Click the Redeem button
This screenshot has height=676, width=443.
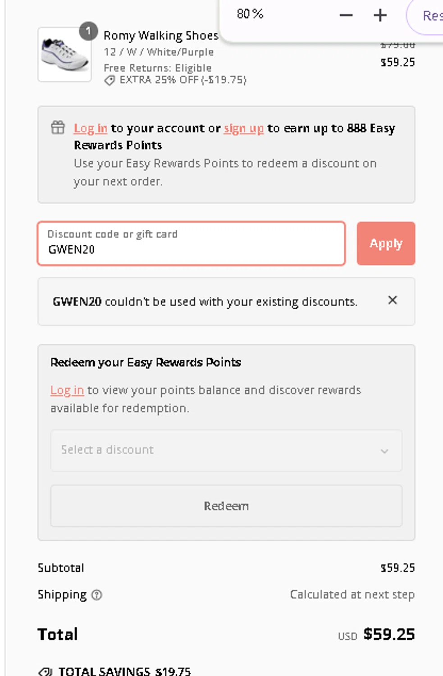[226, 506]
